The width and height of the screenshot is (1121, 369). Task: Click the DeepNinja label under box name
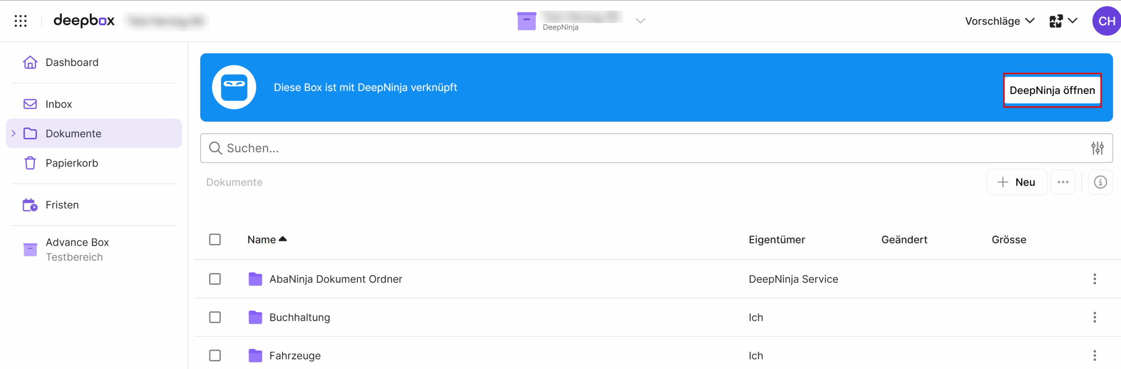(560, 27)
